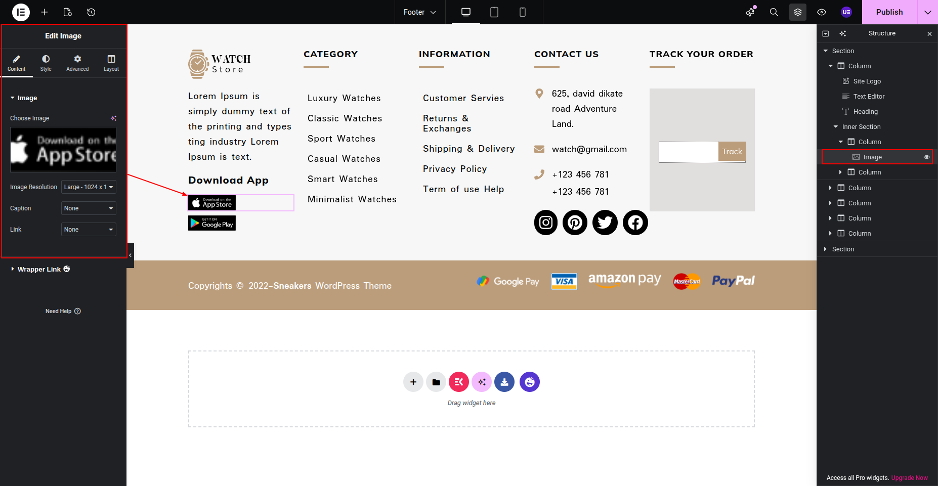The height and width of the screenshot is (486, 938).
Task: Open the Finder search icon
Action: click(x=774, y=12)
